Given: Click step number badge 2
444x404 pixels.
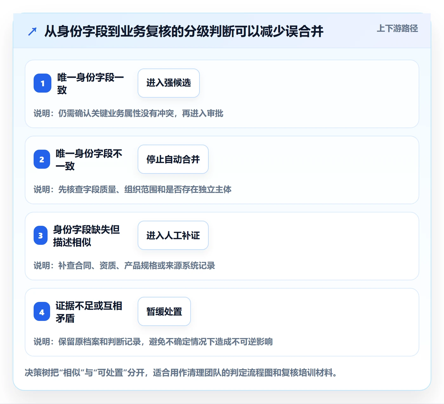Looking at the screenshot, I should (42, 159).
